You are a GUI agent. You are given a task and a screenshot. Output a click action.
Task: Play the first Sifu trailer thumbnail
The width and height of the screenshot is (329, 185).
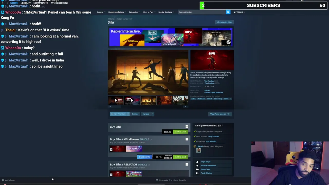(x=116, y=100)
